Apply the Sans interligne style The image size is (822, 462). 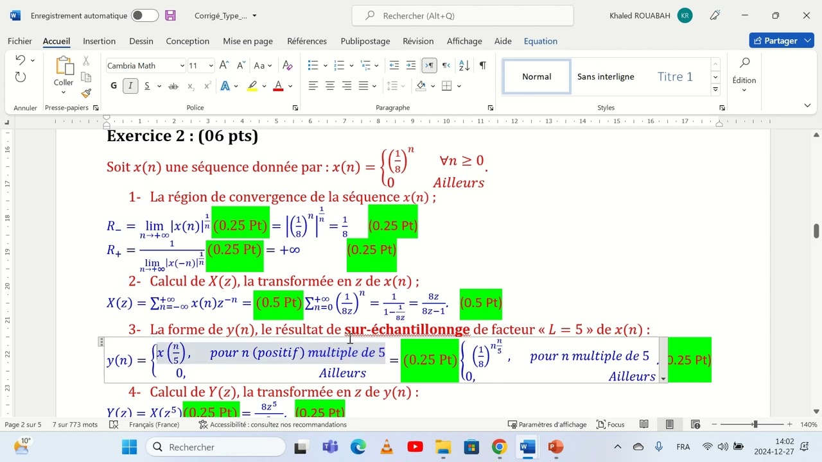[606, 76]
